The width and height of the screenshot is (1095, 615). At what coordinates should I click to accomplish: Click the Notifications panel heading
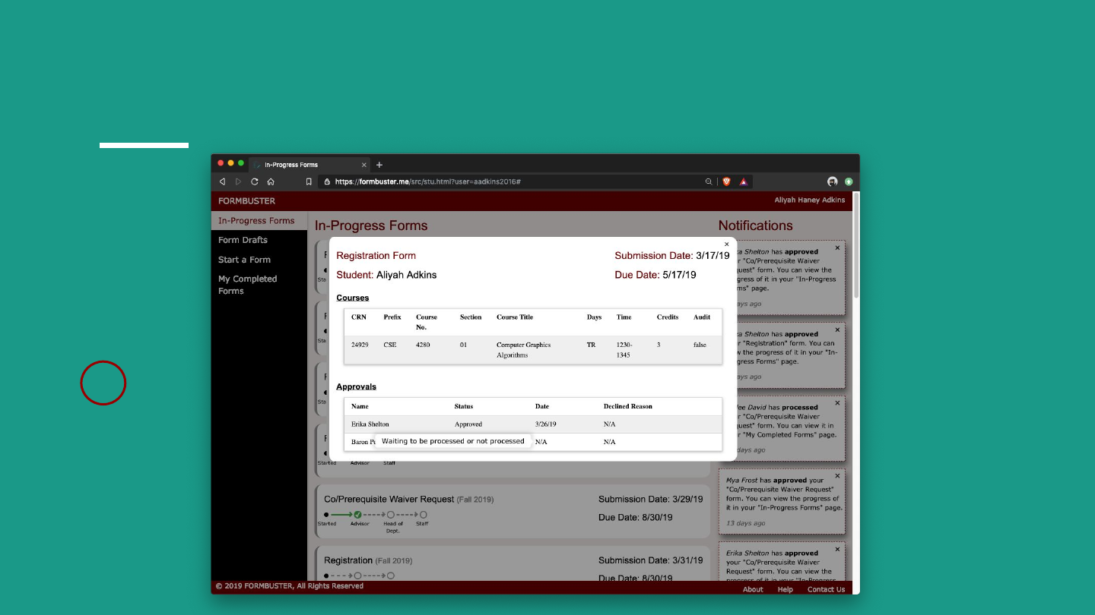click(755, 225)
